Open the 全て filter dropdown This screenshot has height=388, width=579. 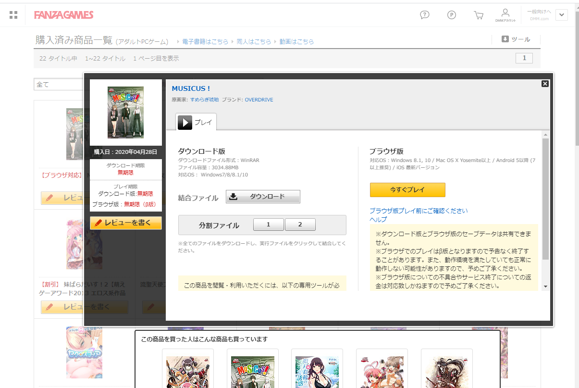coord(58,84)
